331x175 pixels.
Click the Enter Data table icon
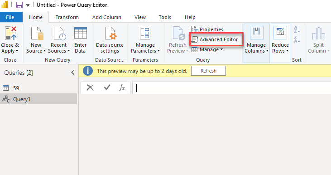click(x=81, y=33)
